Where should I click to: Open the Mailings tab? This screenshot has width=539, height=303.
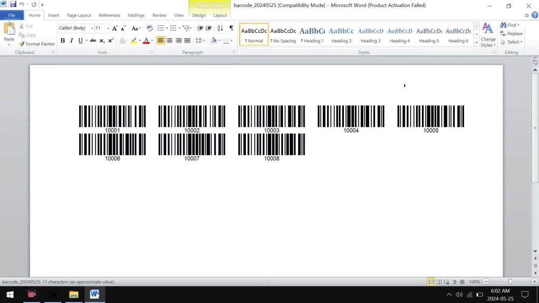point(136,15)
